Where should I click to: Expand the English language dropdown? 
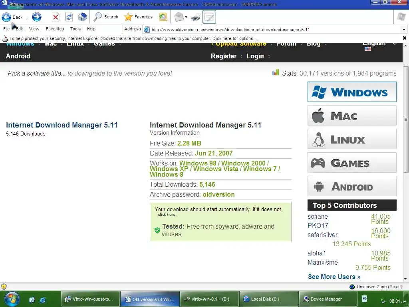(x=395, y=44)
